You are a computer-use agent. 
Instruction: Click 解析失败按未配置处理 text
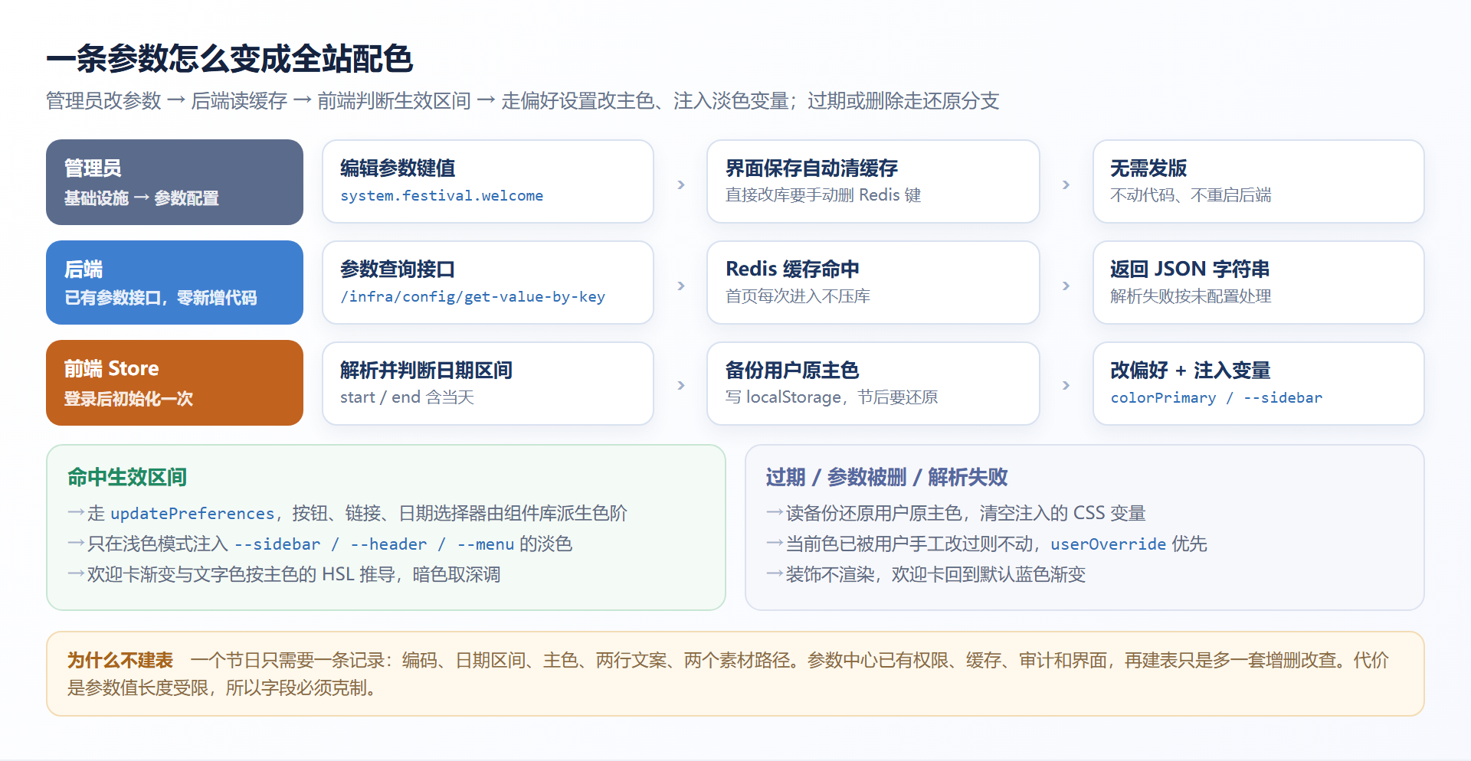pyautogui.click(x=1191, y=296)
